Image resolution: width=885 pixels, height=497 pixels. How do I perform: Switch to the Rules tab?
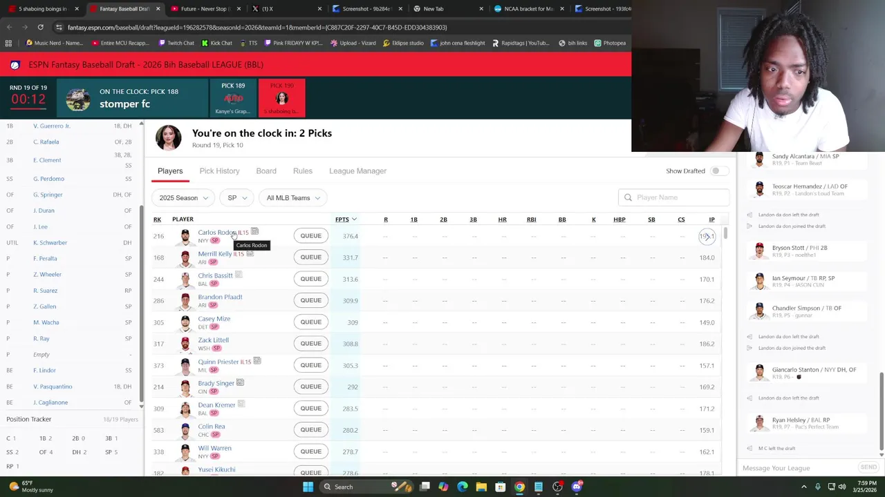click(303, 170)
